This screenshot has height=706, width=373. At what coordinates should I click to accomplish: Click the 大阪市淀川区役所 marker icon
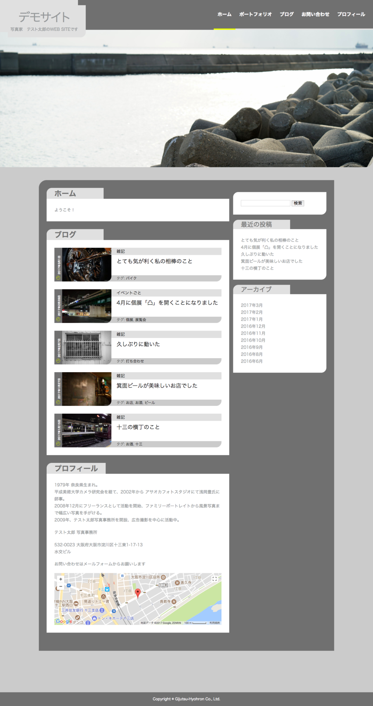(x=163, y=577)
